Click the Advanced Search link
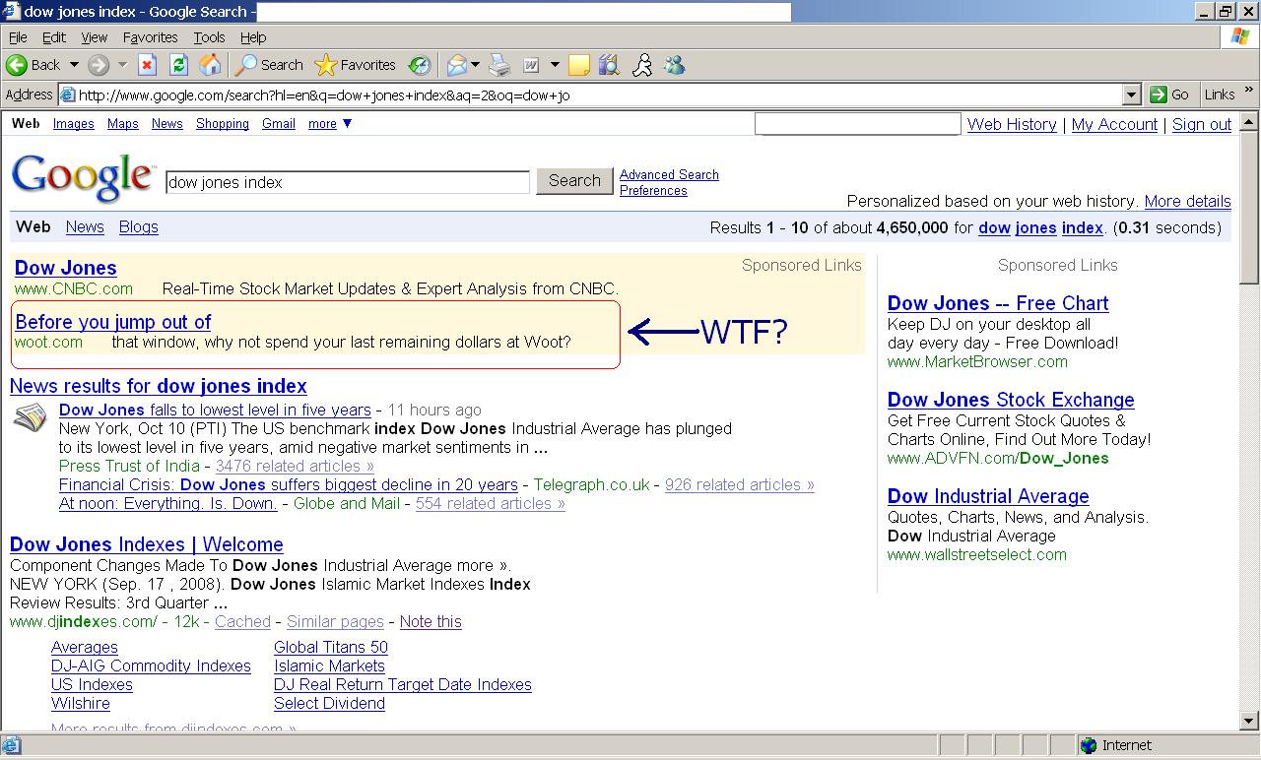The image size is (1261, 760). (x=669, y=174)
